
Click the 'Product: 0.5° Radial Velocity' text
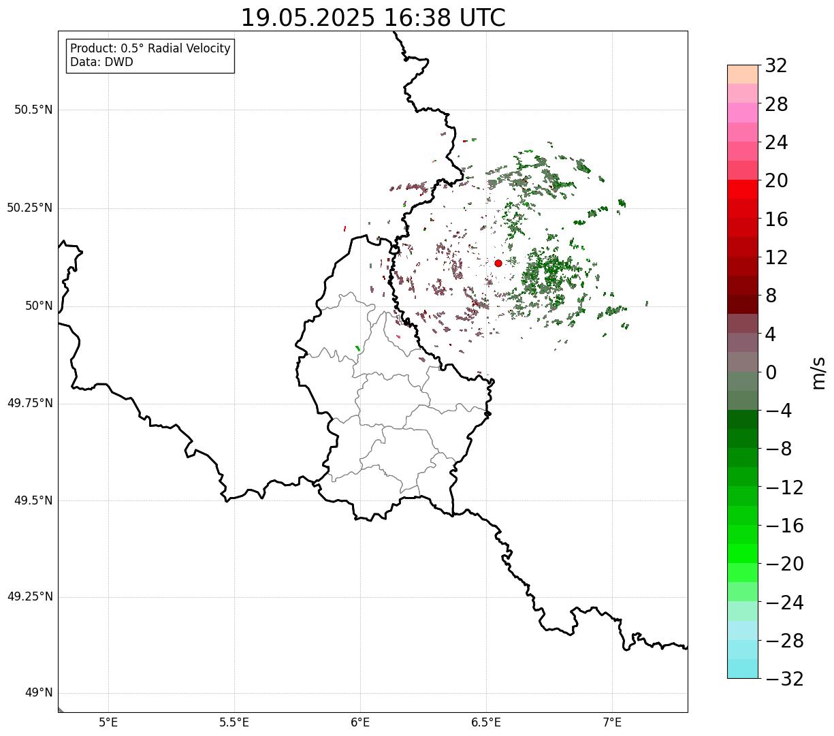150,49
